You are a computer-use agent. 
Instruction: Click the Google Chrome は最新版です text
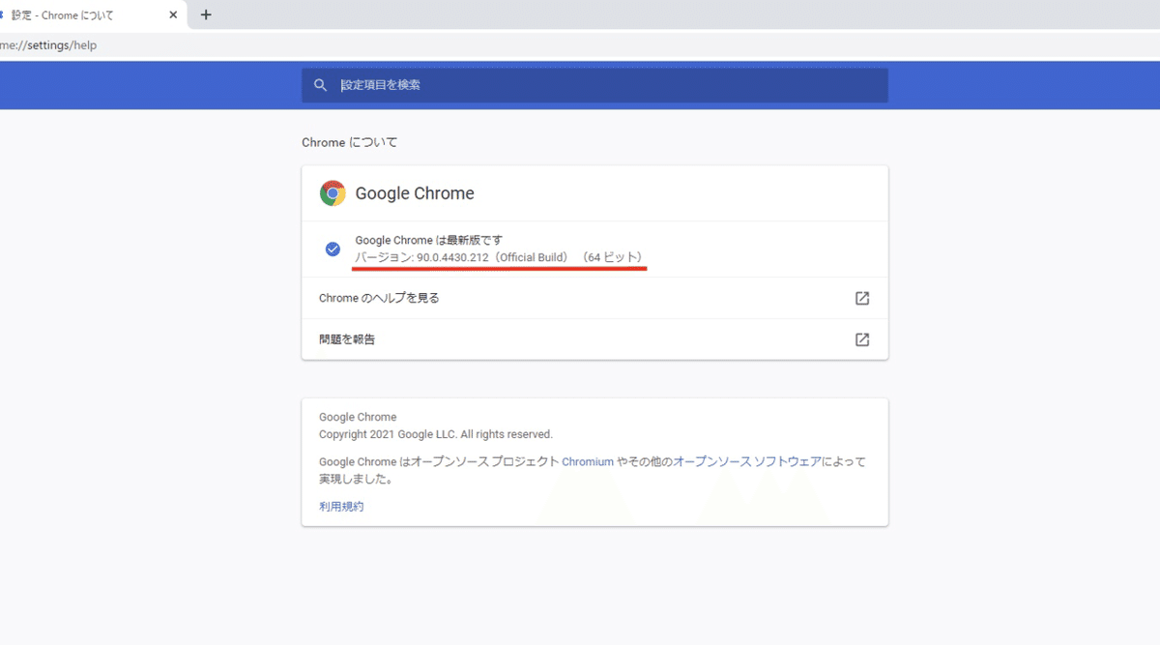(429, 240)
